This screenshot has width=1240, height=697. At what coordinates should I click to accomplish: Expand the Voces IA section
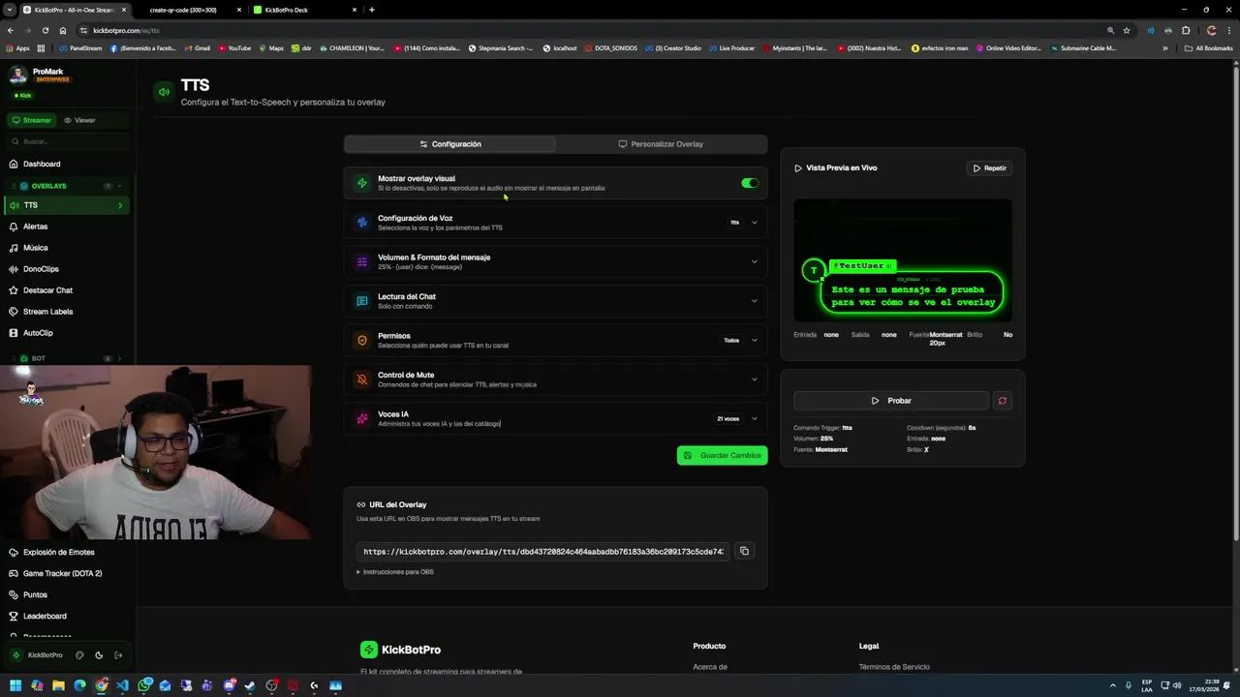click(x=555, y=418)
